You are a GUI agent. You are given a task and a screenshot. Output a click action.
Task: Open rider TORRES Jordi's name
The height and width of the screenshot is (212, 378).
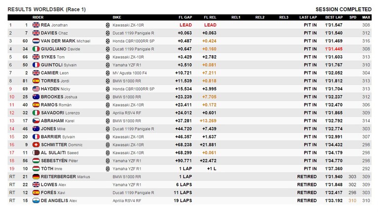click(55, 81)
